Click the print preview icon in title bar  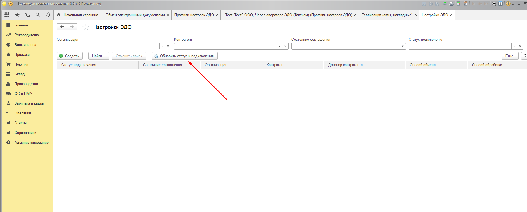[437, 4]
